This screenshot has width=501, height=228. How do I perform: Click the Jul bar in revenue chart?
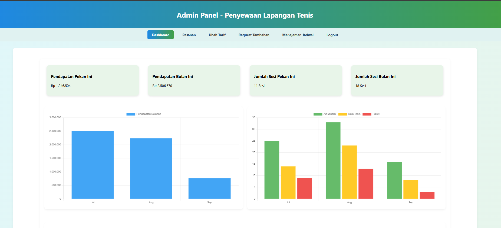coord(93,165)
